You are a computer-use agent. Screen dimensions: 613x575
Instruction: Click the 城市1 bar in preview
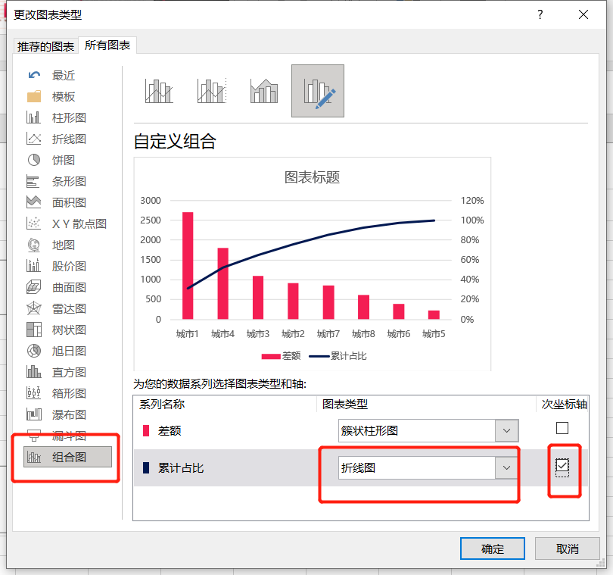click(188, 265)
